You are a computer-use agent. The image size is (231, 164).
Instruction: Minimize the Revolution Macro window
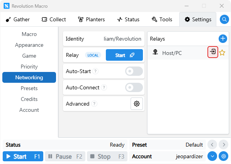click(x=187, y=6)
